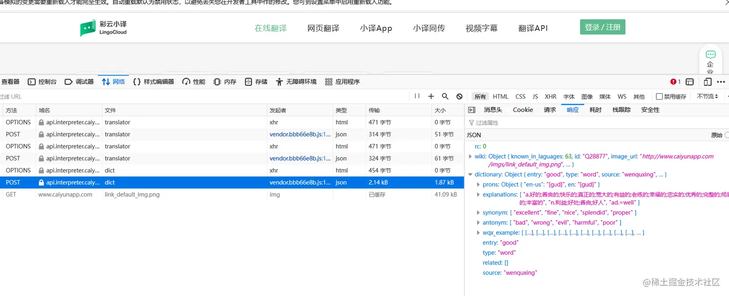Enable the 禁用缓存 checkbox
The image size is (729, 296).
tap(659, 96)
